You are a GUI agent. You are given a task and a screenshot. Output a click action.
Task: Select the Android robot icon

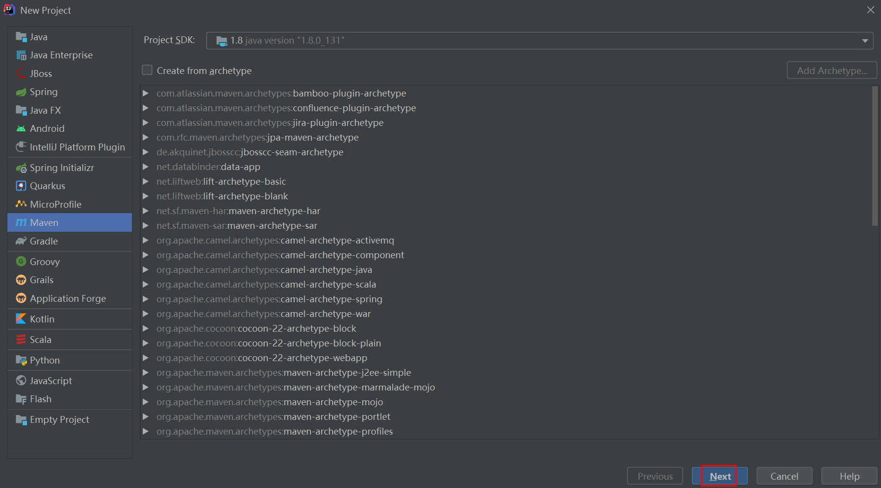pyautogui.click(x=21, y=129)
